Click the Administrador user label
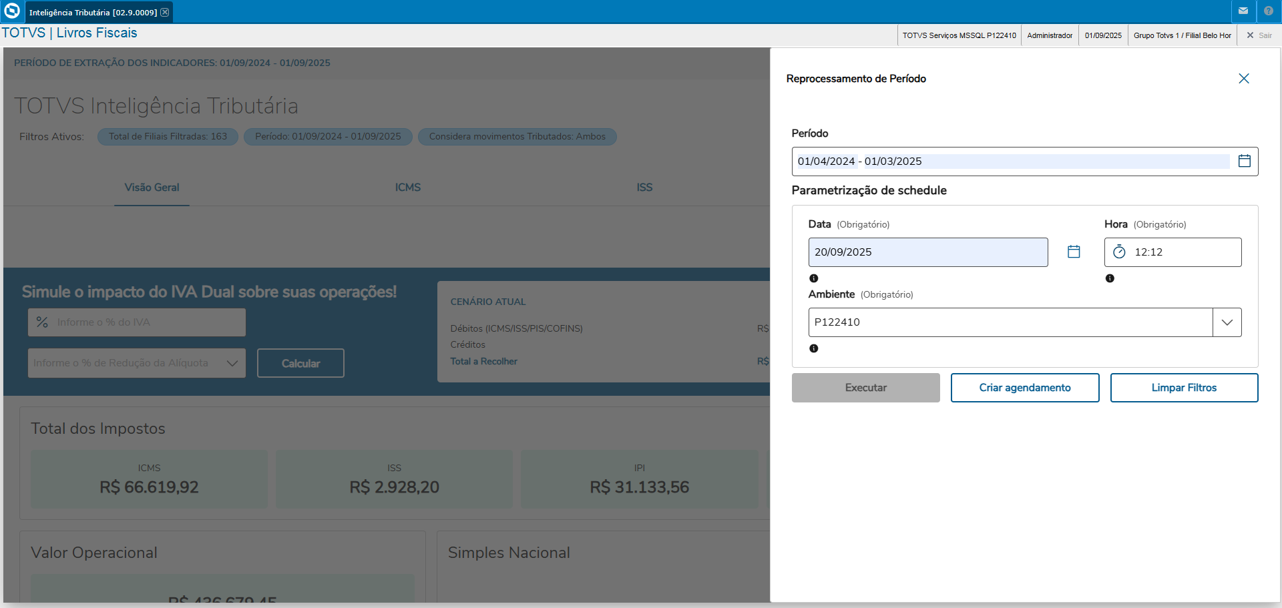Viewport: 1282px width, 608px height. [1050, 35]
